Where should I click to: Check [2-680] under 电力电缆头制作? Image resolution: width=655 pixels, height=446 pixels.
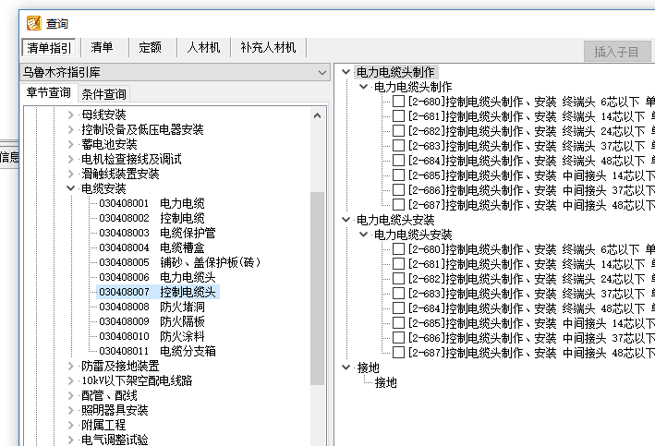click(399, 102)
